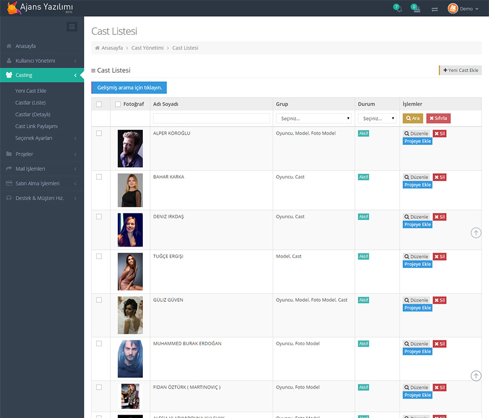Viewport: 489px width, 418px height.
Task: Open Cast Link Paylaşımı sidebar item
Action: pos(36,126)
